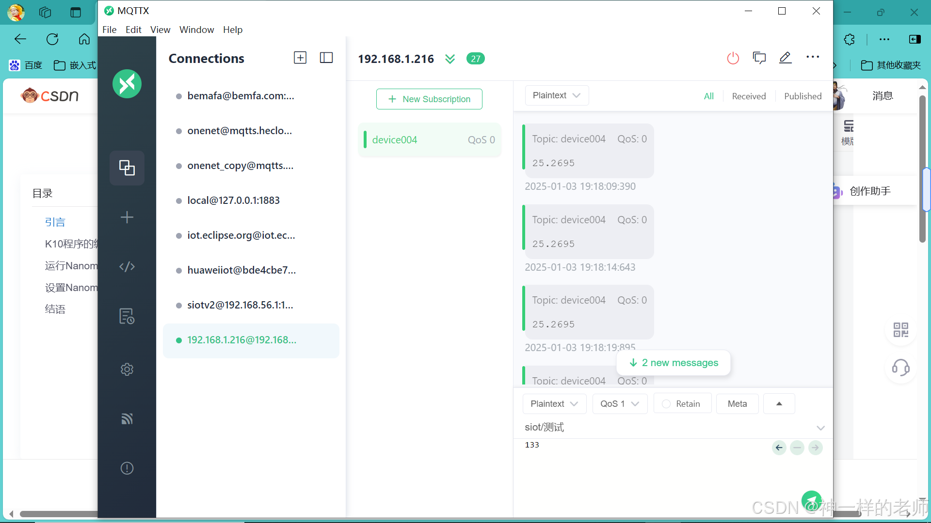
Task: Filter to Published messages
Action: click(803, 96)
